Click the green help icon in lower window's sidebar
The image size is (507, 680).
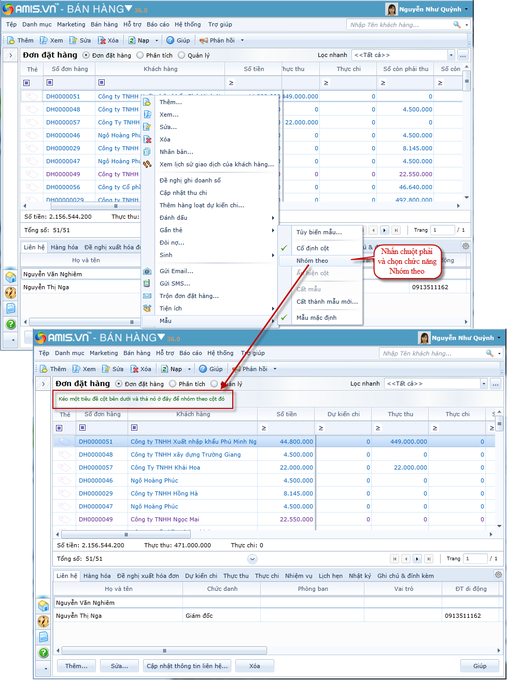tap(44, 653)
